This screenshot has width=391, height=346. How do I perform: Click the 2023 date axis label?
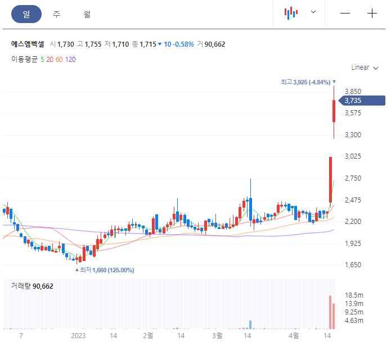(78, 336)
